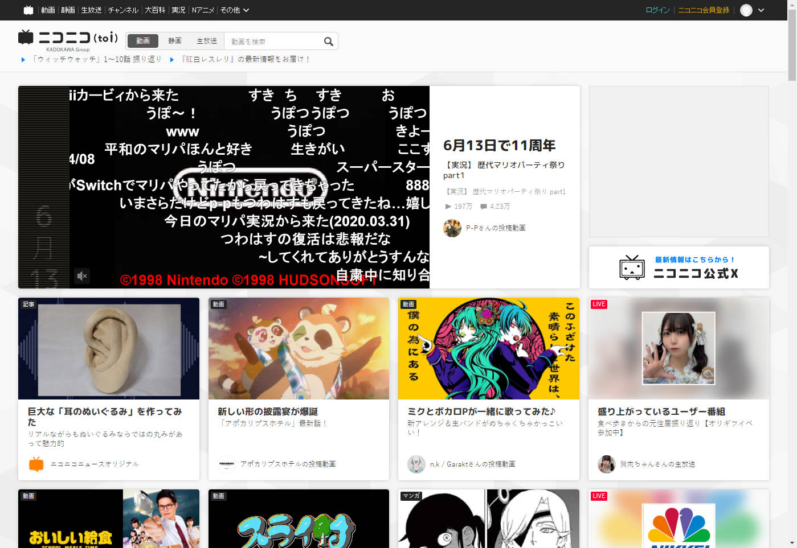Open 大百科 in the top bar

155,10
